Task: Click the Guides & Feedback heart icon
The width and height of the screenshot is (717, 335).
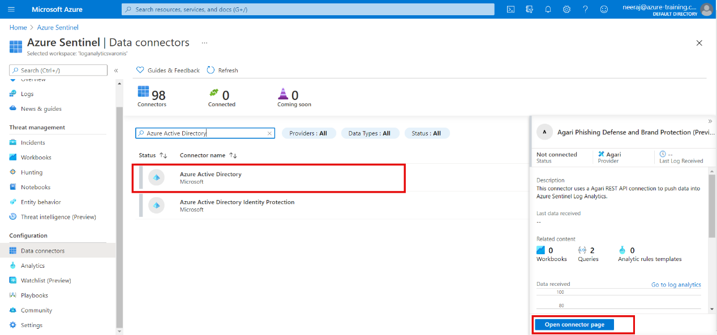Action: 140,70
